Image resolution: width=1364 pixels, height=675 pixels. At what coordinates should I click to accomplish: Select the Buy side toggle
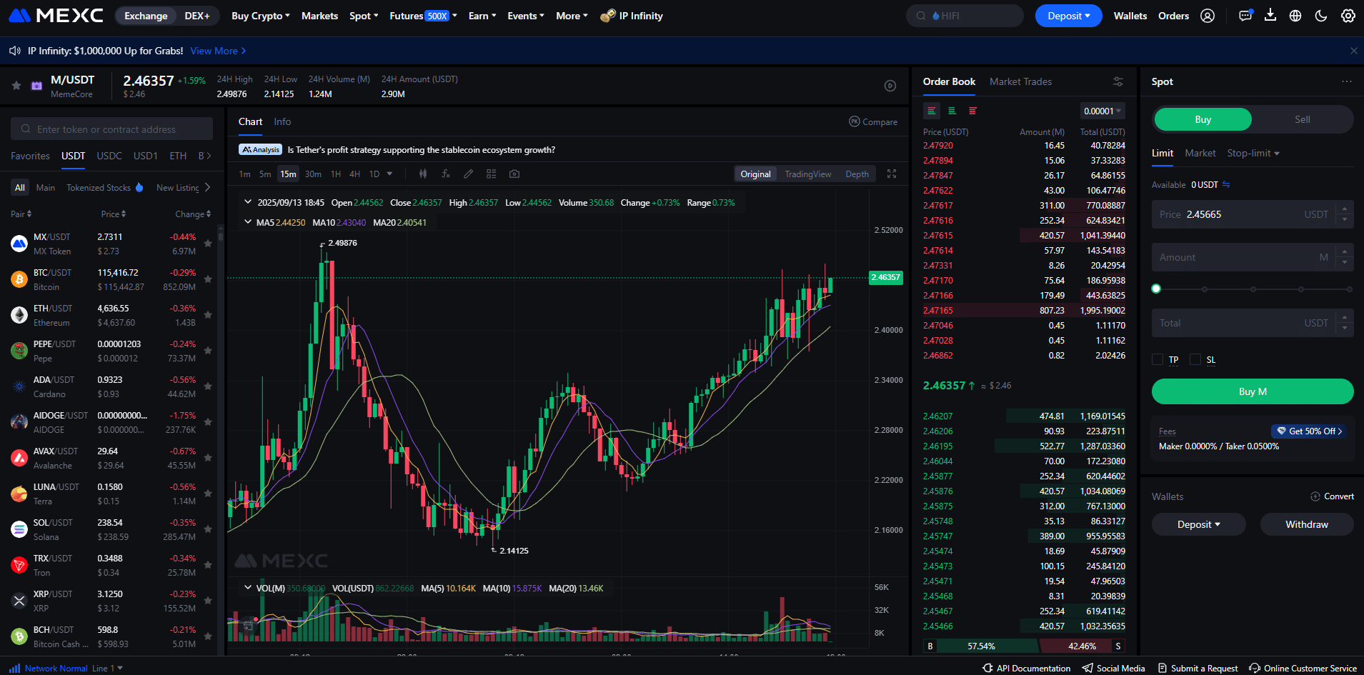[x=1203, y=119]
